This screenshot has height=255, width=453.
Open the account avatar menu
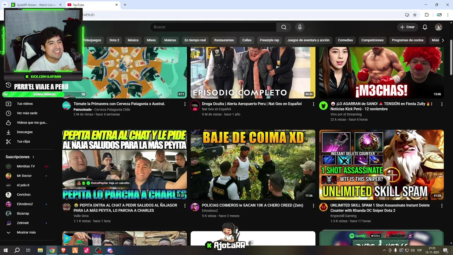pyautogui.click(x=438, y=27)
